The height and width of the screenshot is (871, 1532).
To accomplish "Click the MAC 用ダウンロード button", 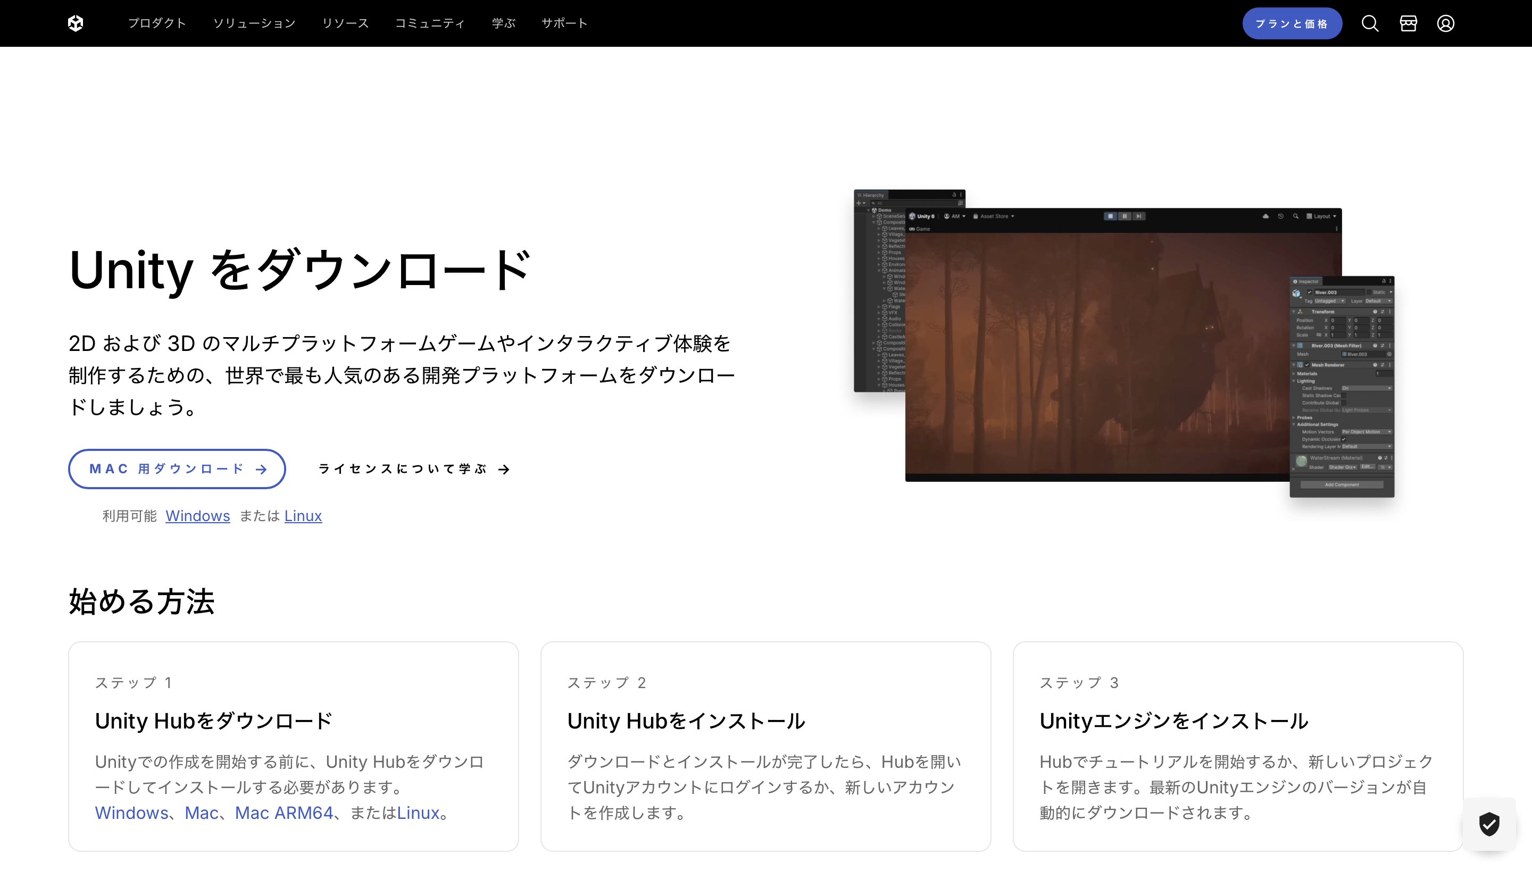I will coord(177,469).
